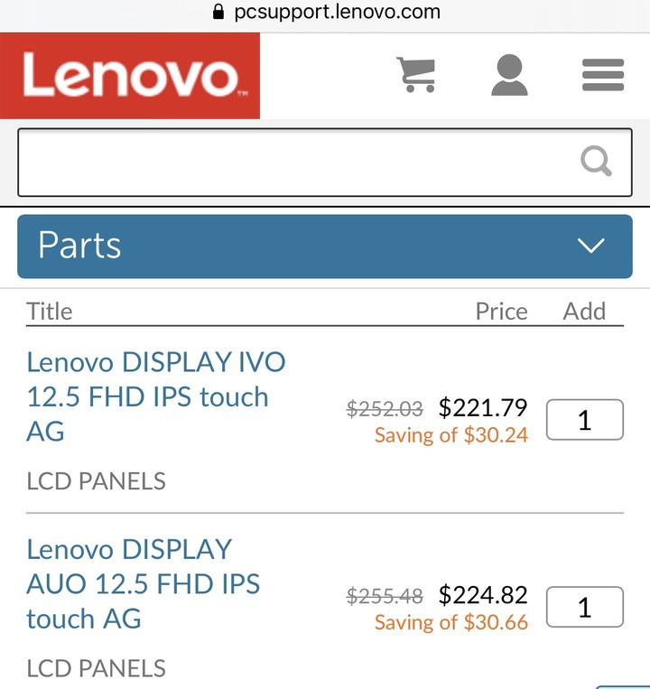This screenshot has height=689, width=650.
Task: Open Lenovo DISPLAY IVO 12.5 FHD link
Action: (x=156, y=396)
